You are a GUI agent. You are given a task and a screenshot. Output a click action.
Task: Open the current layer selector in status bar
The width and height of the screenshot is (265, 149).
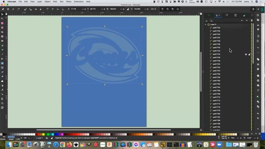pyautogui.click(x=40, y=138)
